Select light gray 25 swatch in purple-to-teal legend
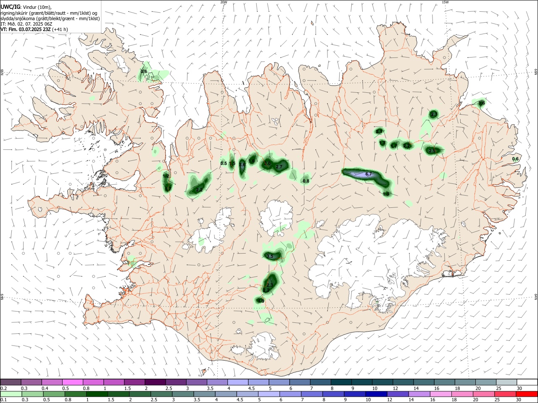Screen dimensions: 538x403 (x=506, y=382)
